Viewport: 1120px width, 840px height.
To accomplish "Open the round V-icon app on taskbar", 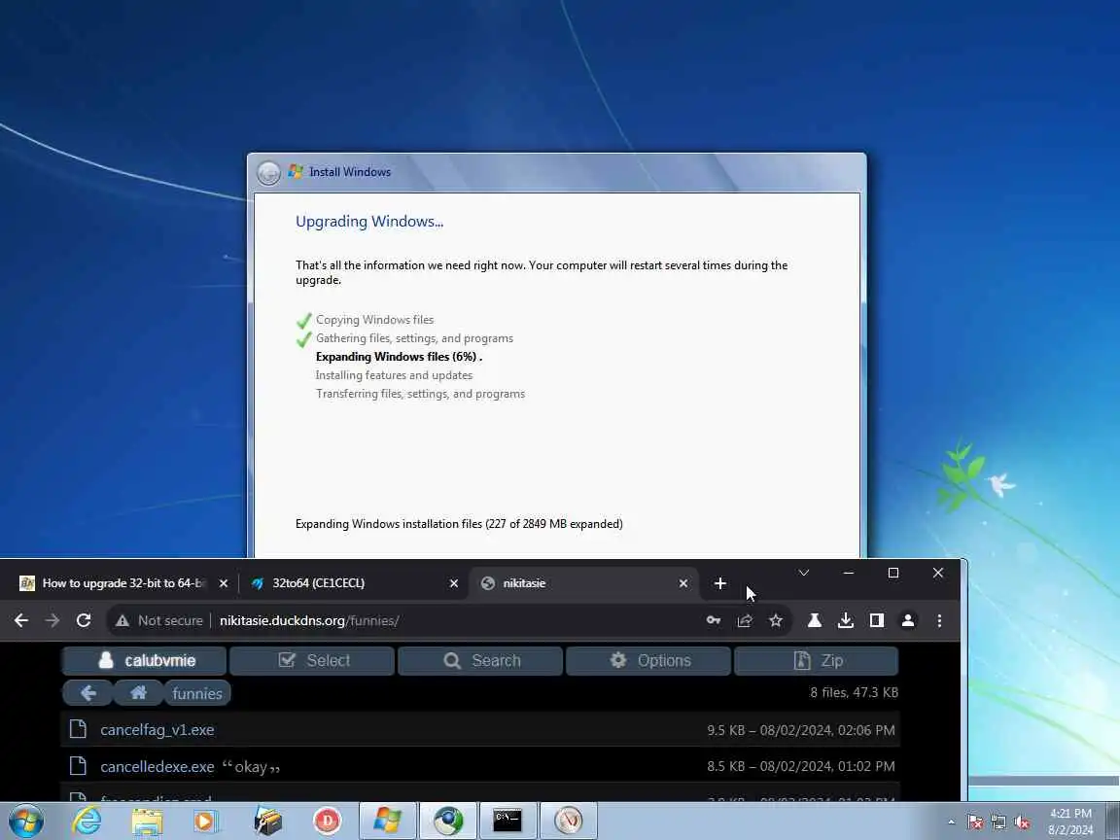I will point(569,821).
